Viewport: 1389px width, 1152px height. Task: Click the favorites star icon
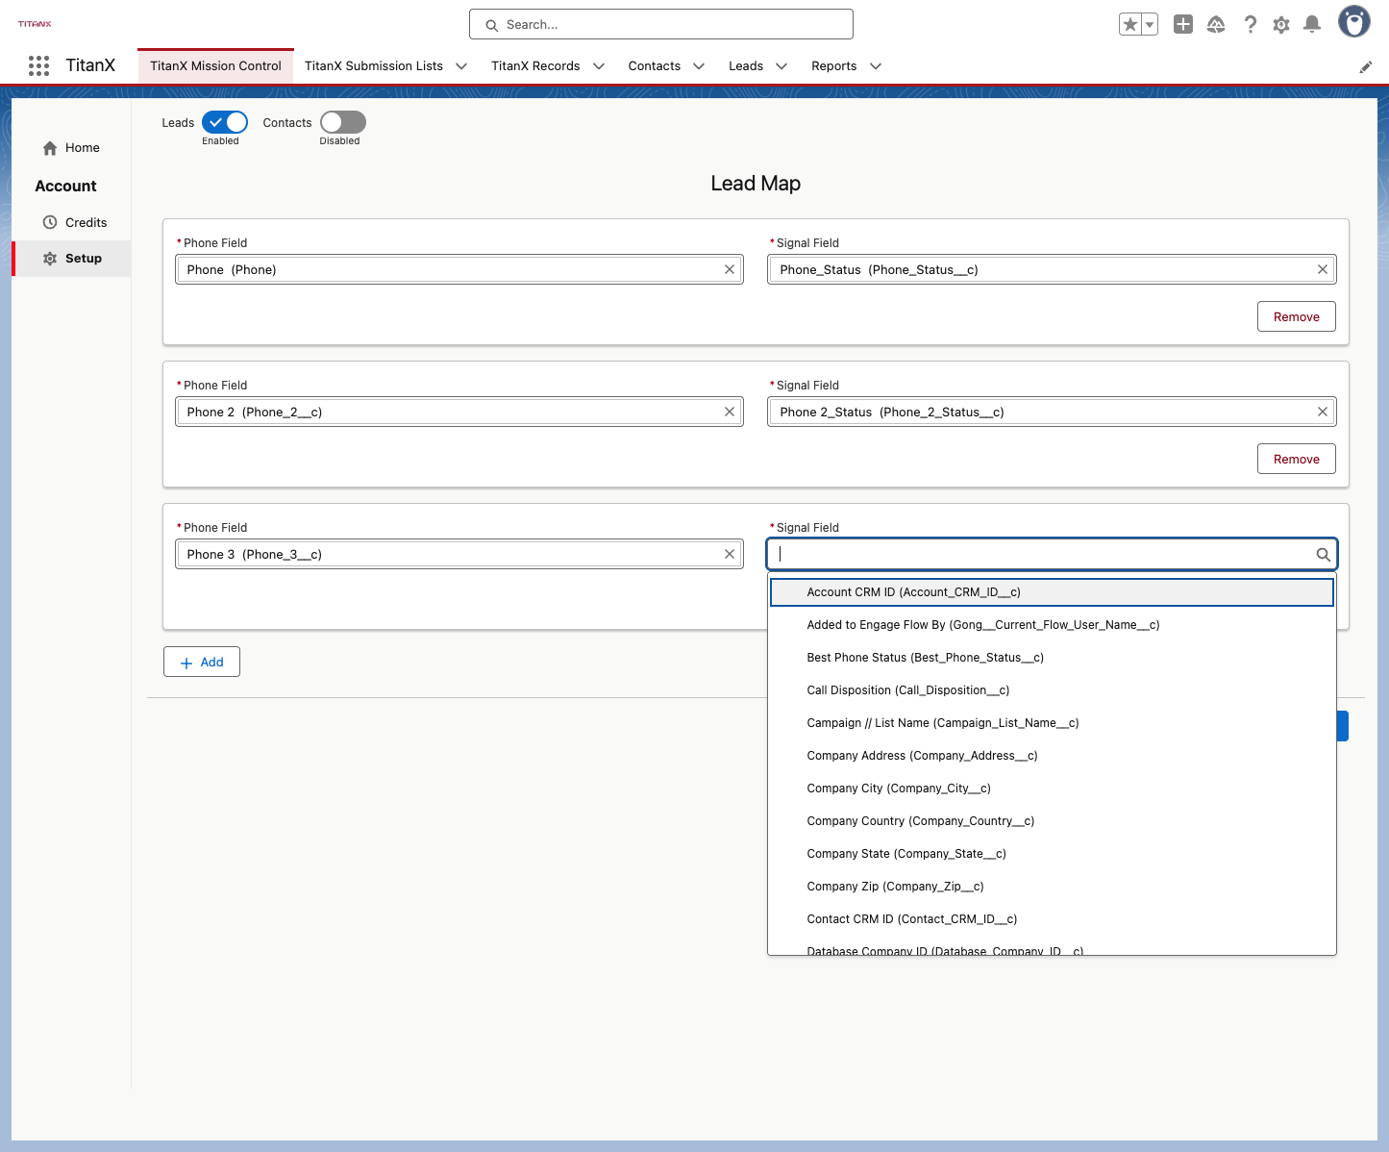pyautogui.click(x=1130, y=24)
